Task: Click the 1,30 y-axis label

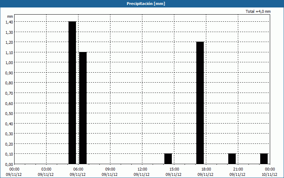Action: click(x=9, y=32)
